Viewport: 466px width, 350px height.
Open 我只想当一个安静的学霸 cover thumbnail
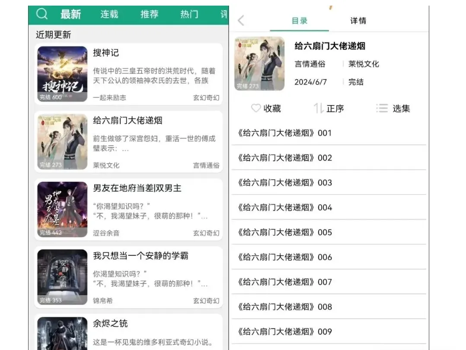click(x=62, y=277)
